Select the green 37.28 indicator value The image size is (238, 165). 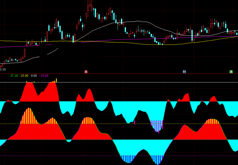click(x=14, y=76)
